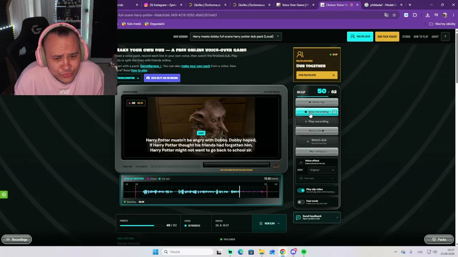Click the Watch dub button
This screenshot has height=257, width=458.
[x=317, y=141]
